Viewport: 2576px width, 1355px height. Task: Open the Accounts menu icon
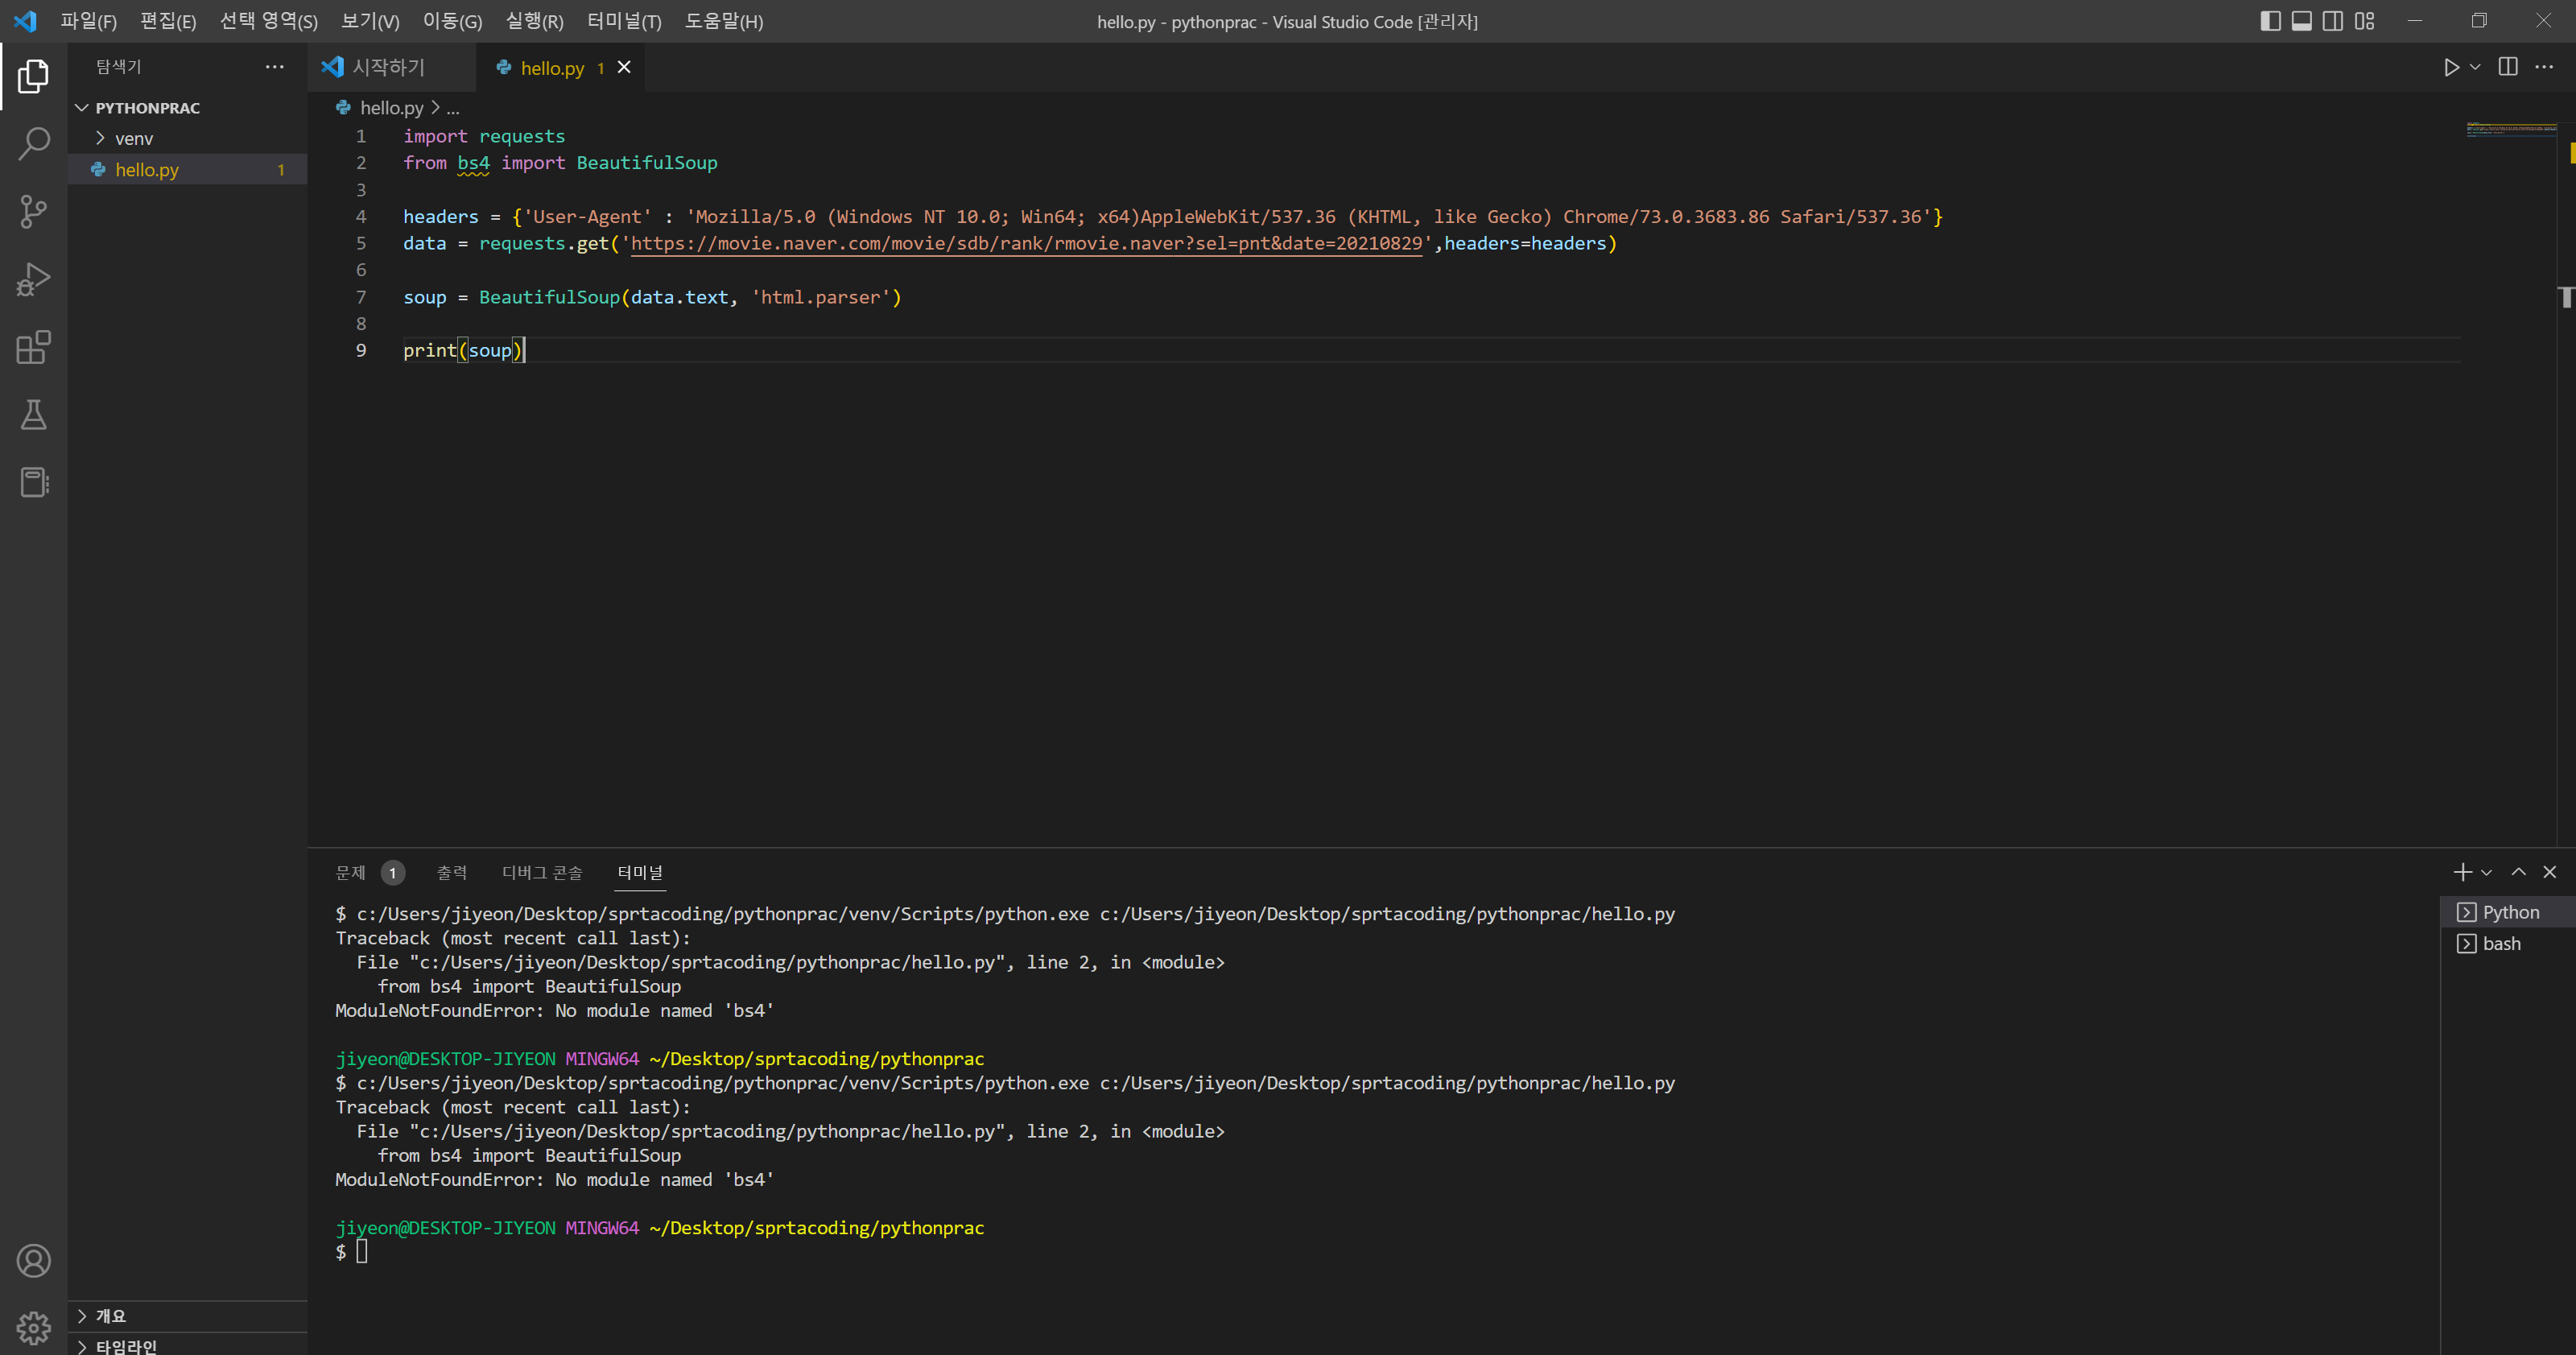pos(33,1261)
